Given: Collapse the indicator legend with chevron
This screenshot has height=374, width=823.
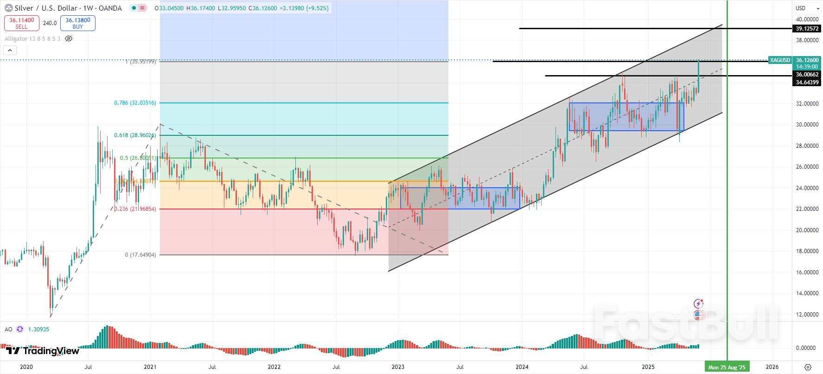Looking at the screenshot, I should (10, 50).
